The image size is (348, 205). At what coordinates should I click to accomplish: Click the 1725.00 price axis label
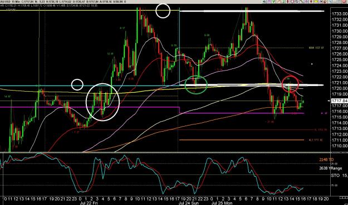(x=339, y=60)
